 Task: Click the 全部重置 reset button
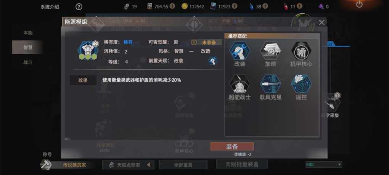[x=183, y=165]
